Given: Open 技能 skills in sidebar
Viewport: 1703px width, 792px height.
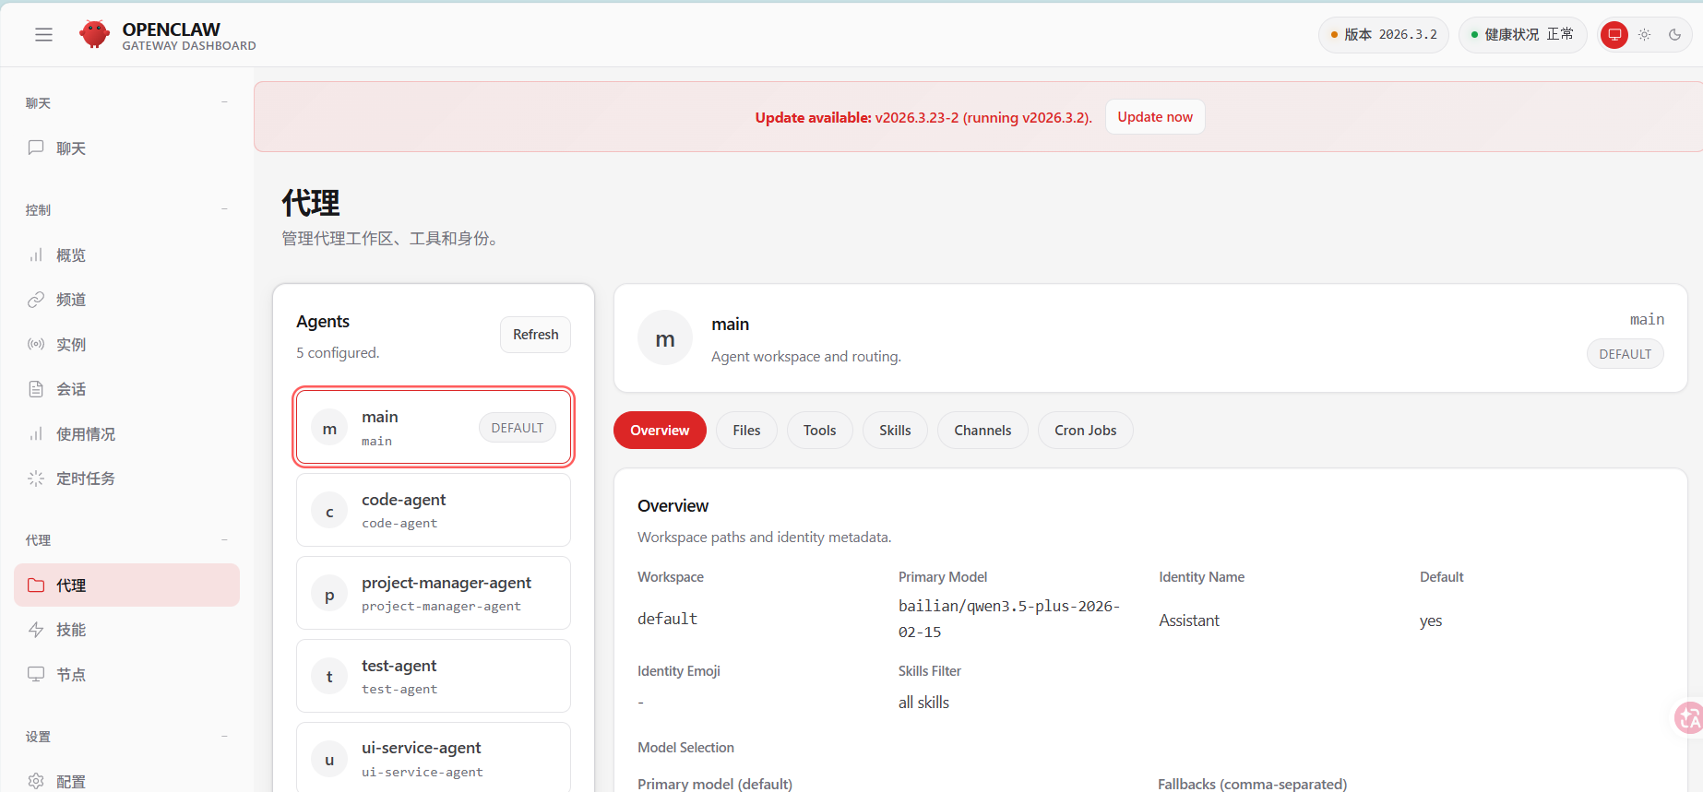Looking at the screenshot, I should pyautogui.click(x=126, y=630).
